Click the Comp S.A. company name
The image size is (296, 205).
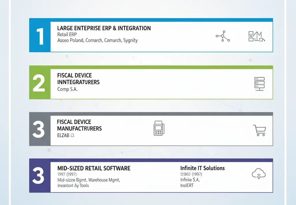(x=67, y=89)
